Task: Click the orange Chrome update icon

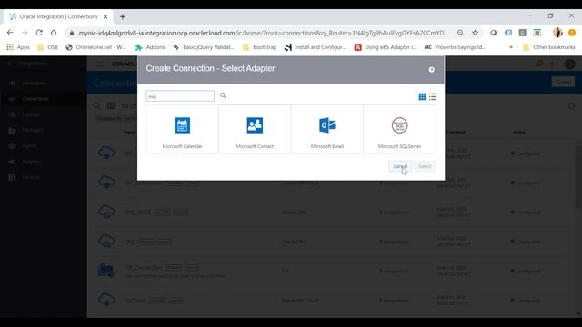Action: pyautogui.click(x=572, y=33)
